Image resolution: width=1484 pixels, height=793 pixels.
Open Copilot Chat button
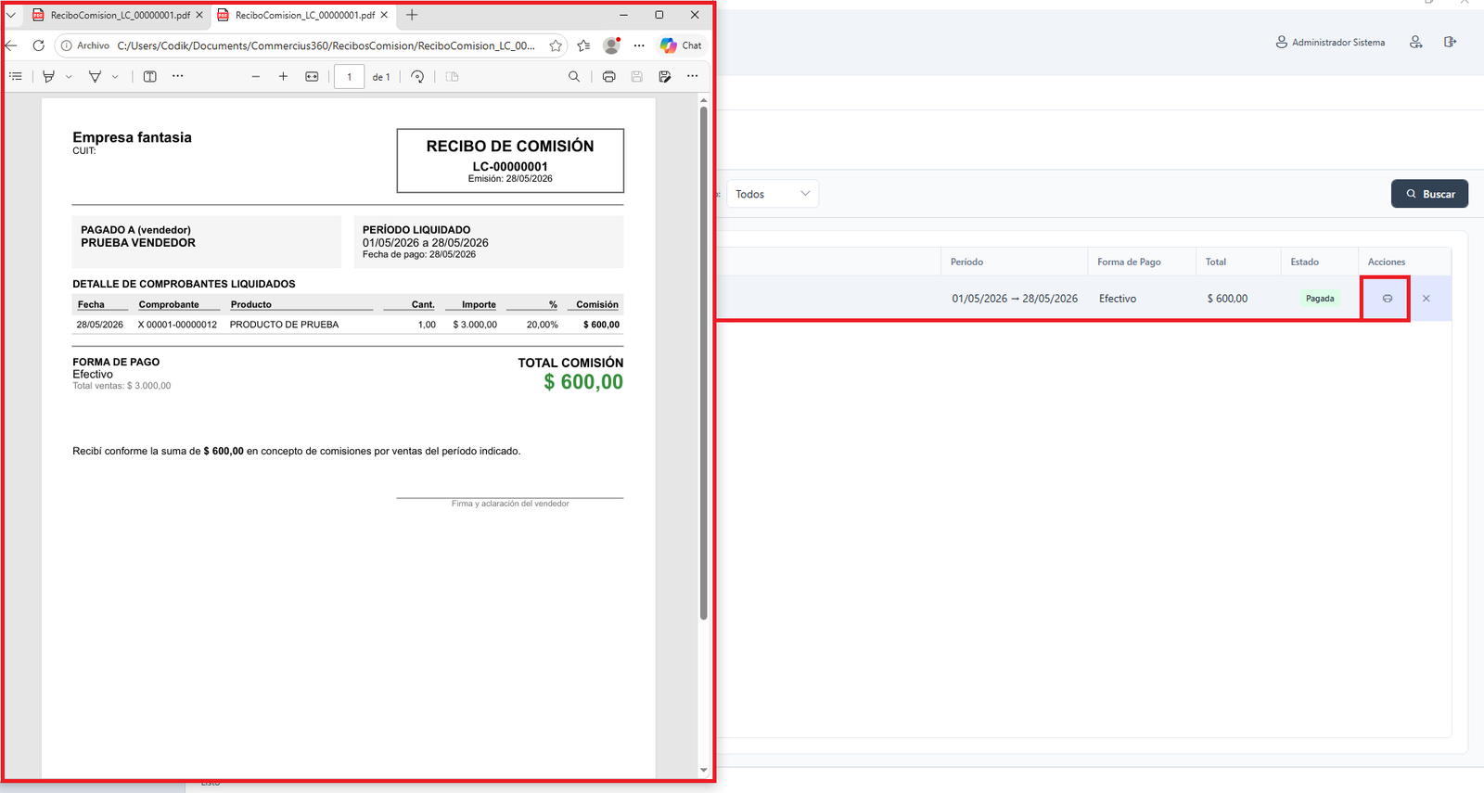[681, 45]
